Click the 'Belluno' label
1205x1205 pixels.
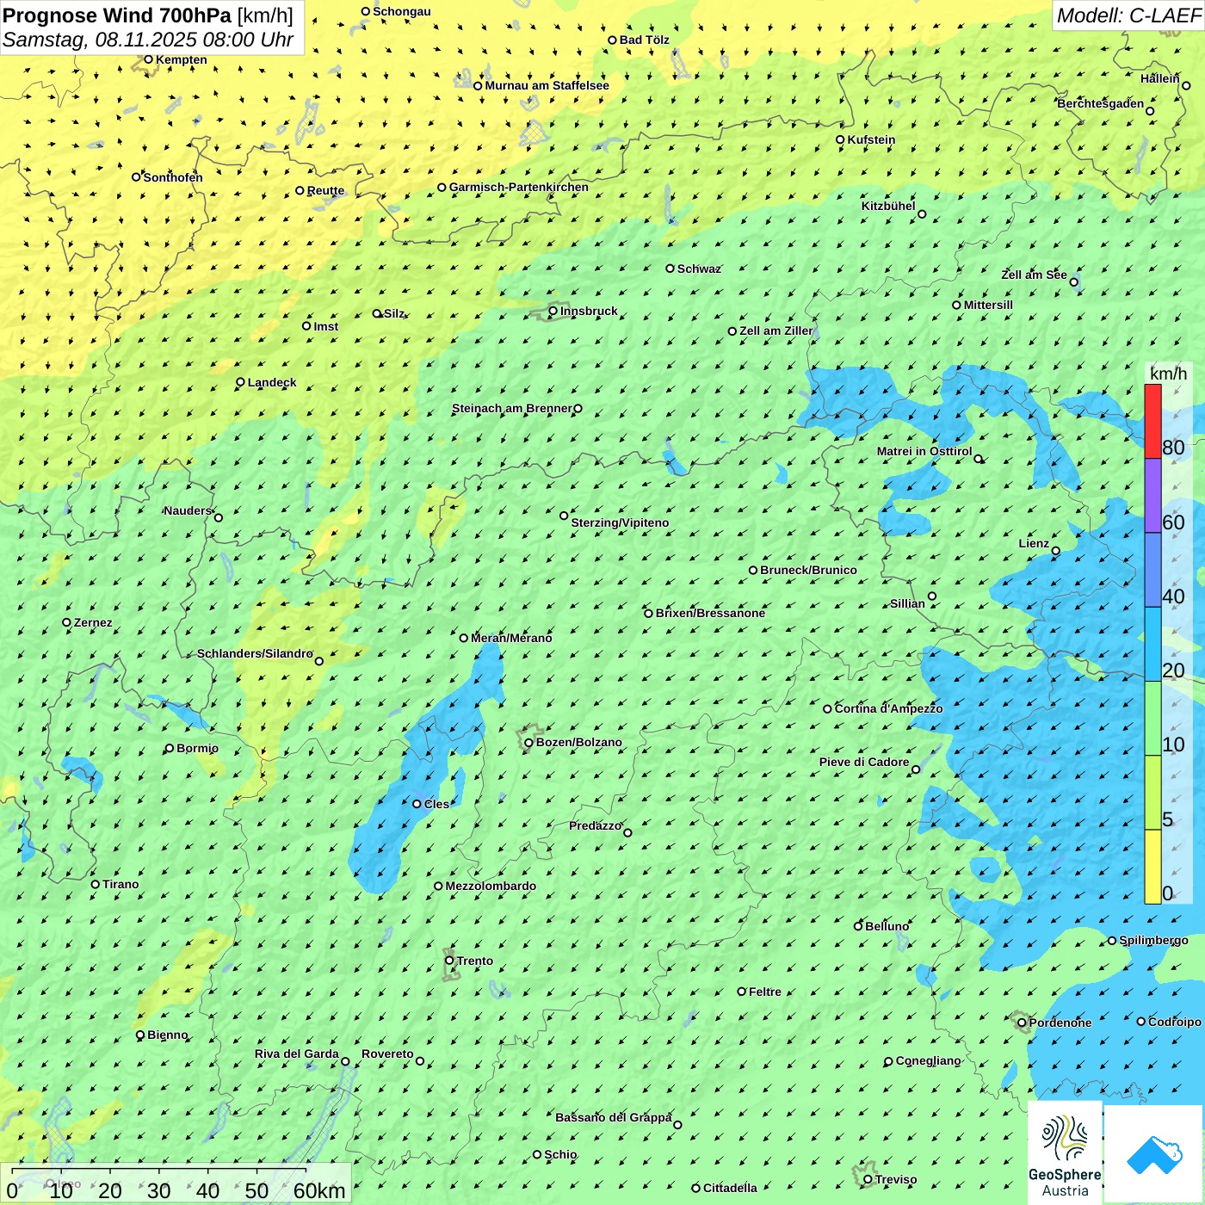[x=887, y=926]
